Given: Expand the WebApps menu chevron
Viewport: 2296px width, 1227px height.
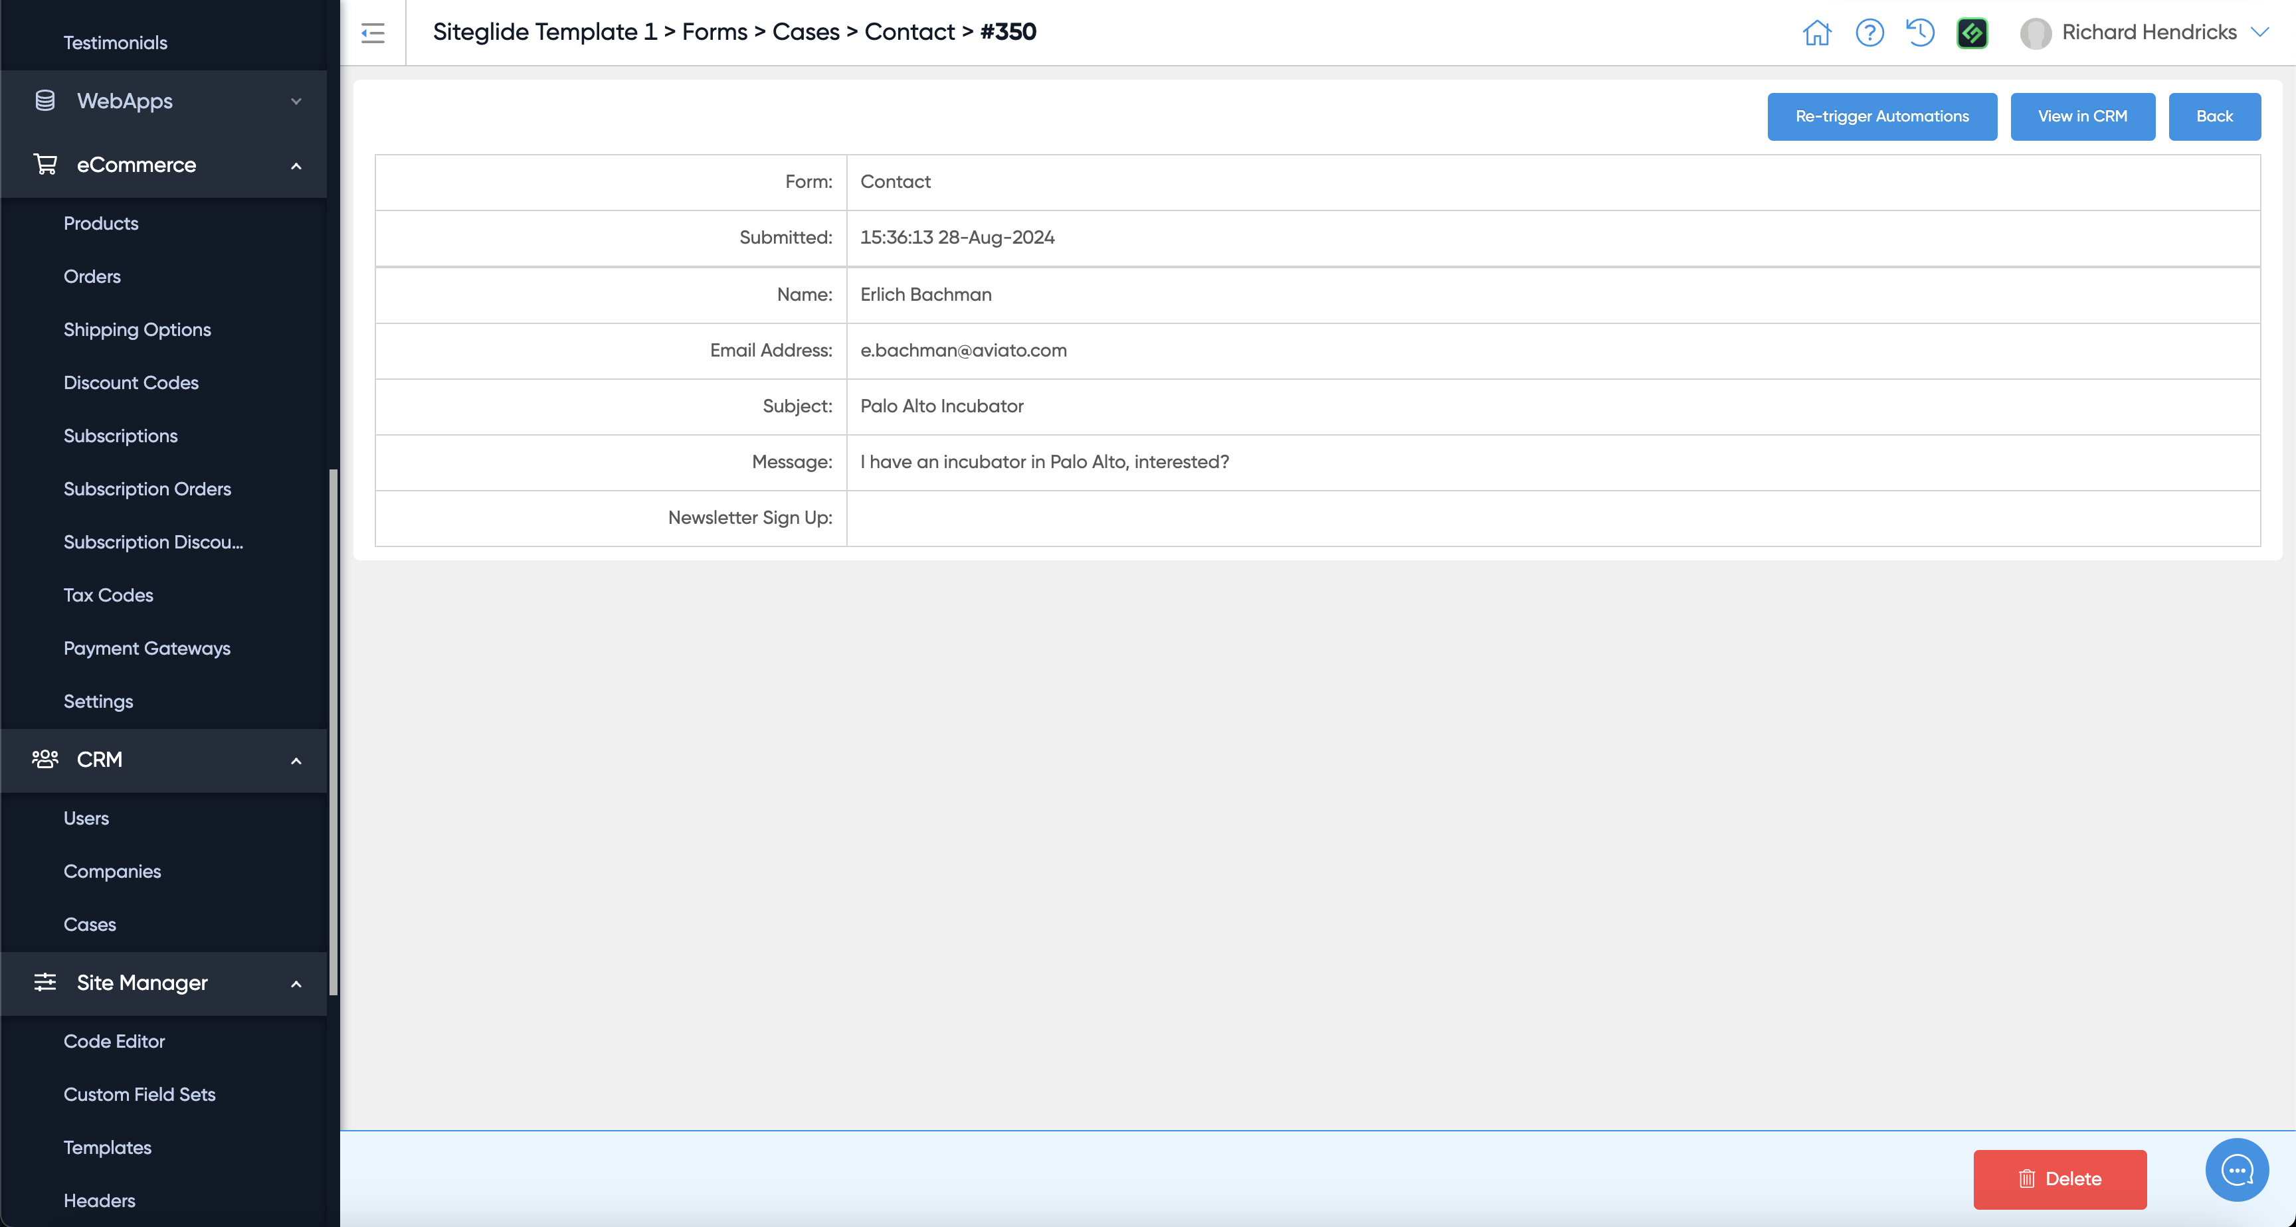Looking at the screenshot, I should coord(296,102).
